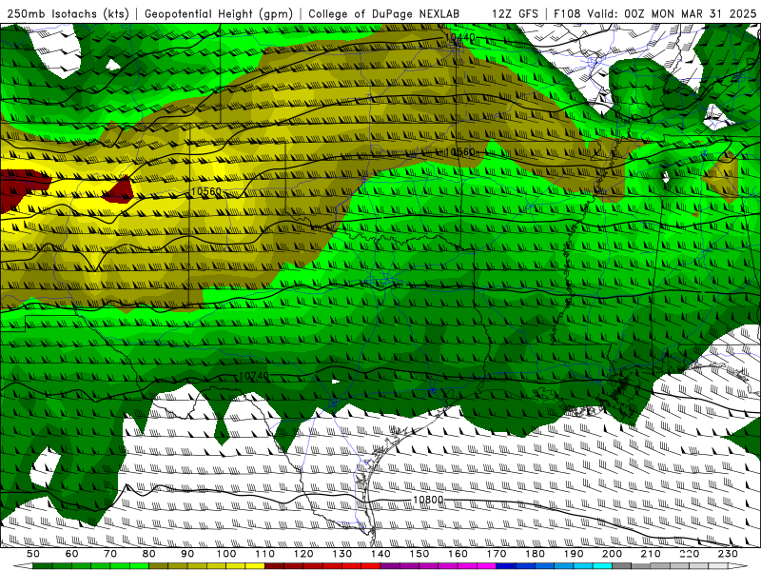
Task: Click the 220 knots scale label
Action: pyautogui.click(x=689, y=554)
